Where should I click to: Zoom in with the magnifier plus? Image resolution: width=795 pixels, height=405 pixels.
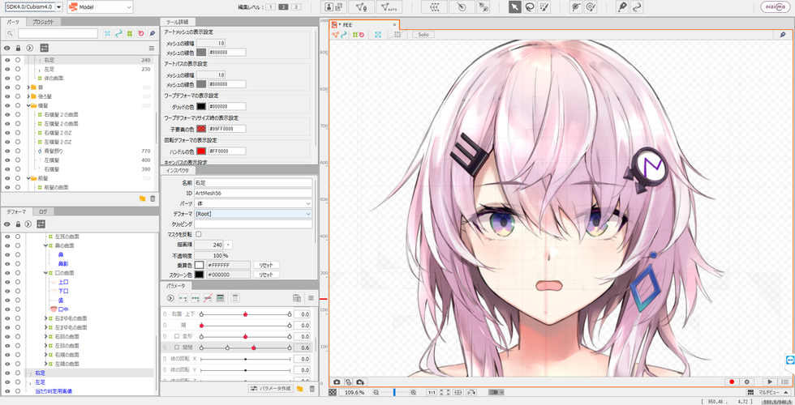(x=413, y=392)
